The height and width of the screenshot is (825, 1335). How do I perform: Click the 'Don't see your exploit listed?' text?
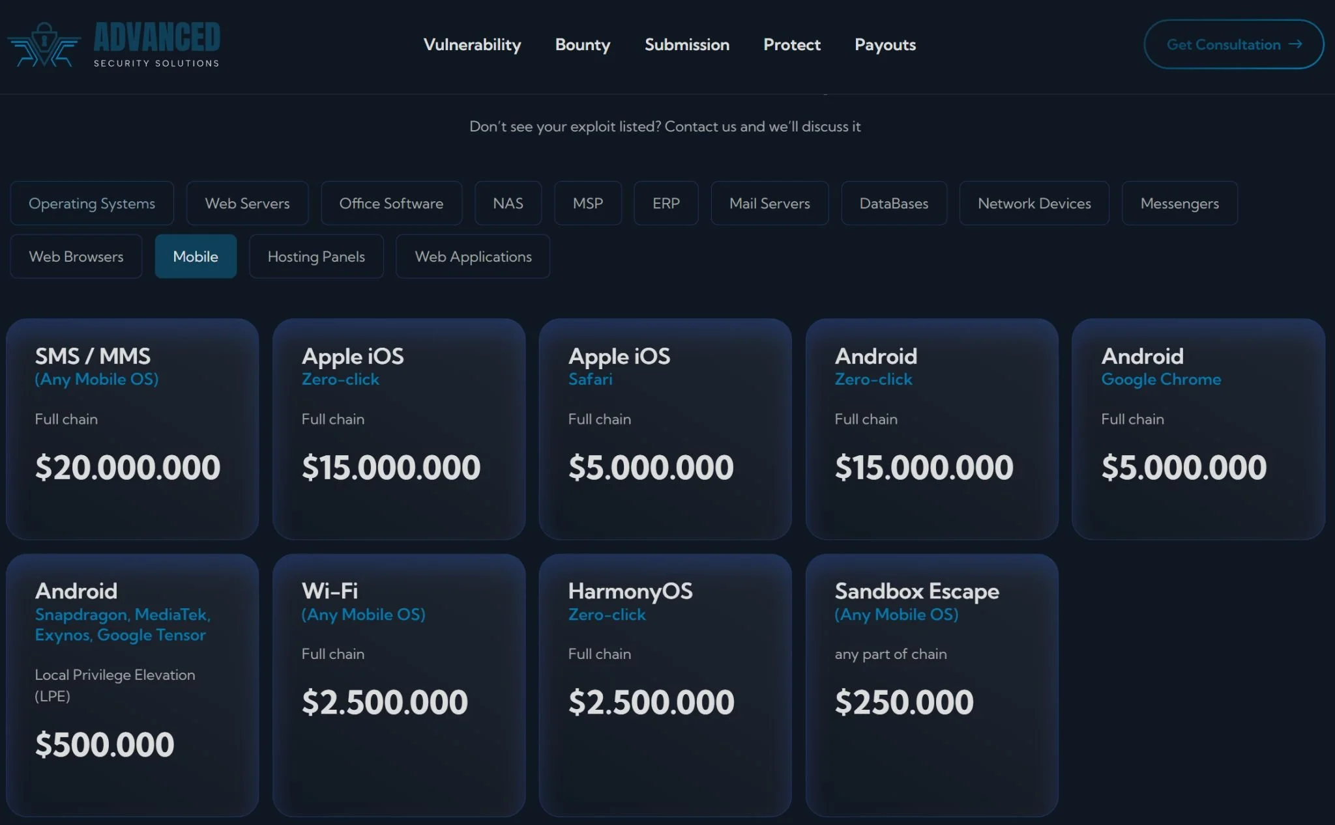[x=565, y=126]
